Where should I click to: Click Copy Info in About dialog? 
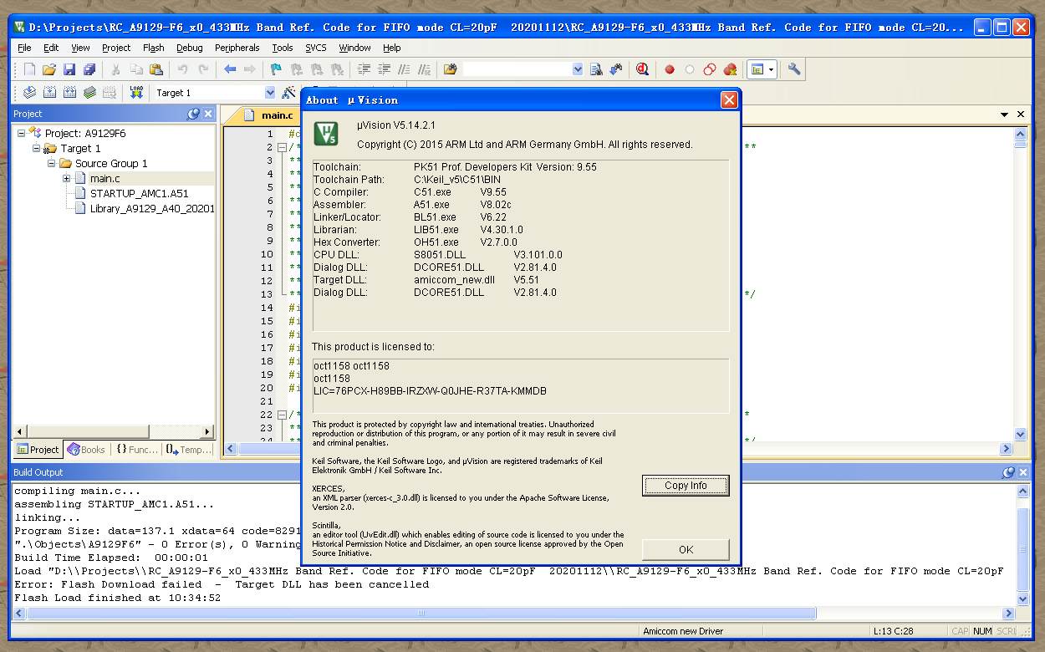click(686, 486)
